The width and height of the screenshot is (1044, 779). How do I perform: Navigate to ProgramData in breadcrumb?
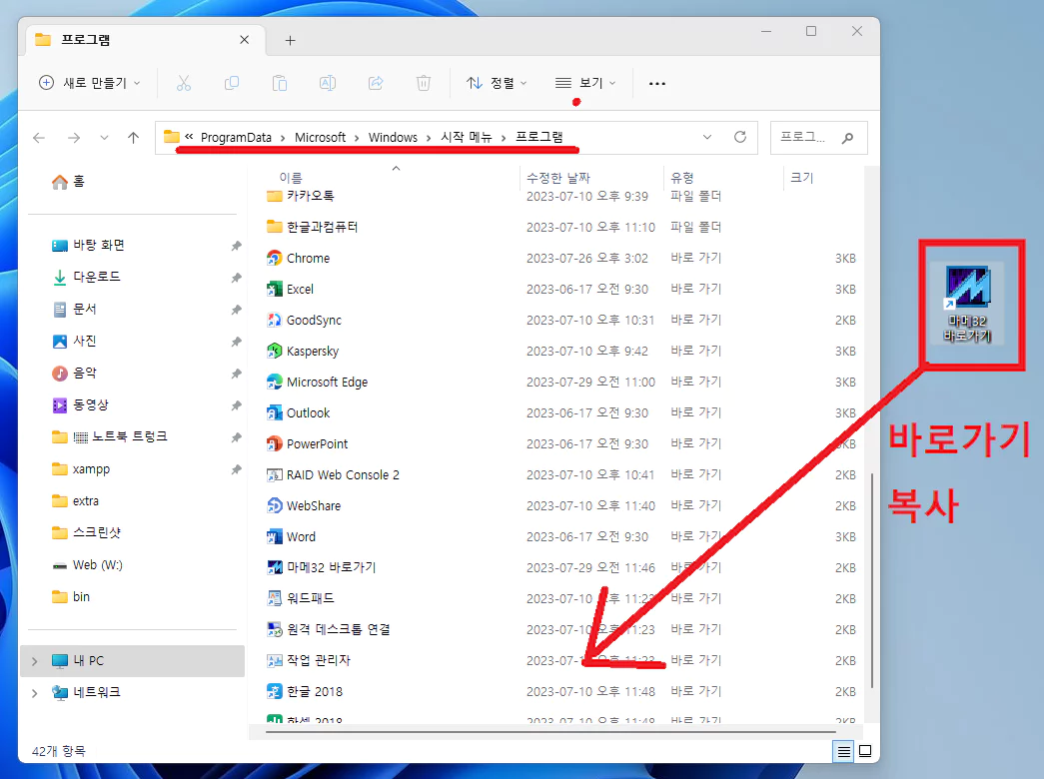click(236, 137)
